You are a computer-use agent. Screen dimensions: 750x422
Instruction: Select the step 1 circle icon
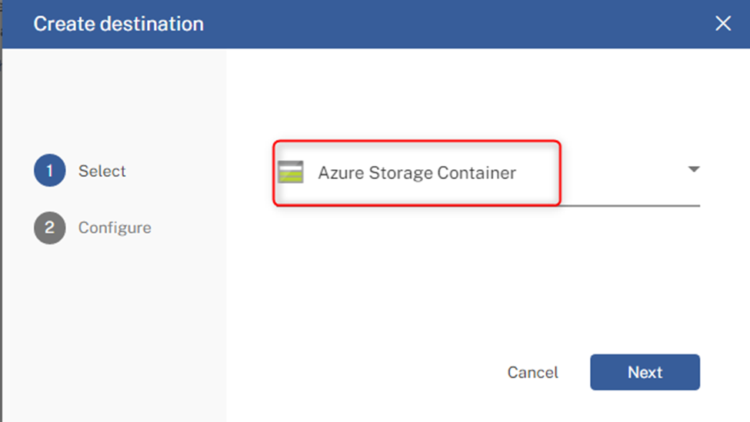pyautogui.click(x=50, y=171)
